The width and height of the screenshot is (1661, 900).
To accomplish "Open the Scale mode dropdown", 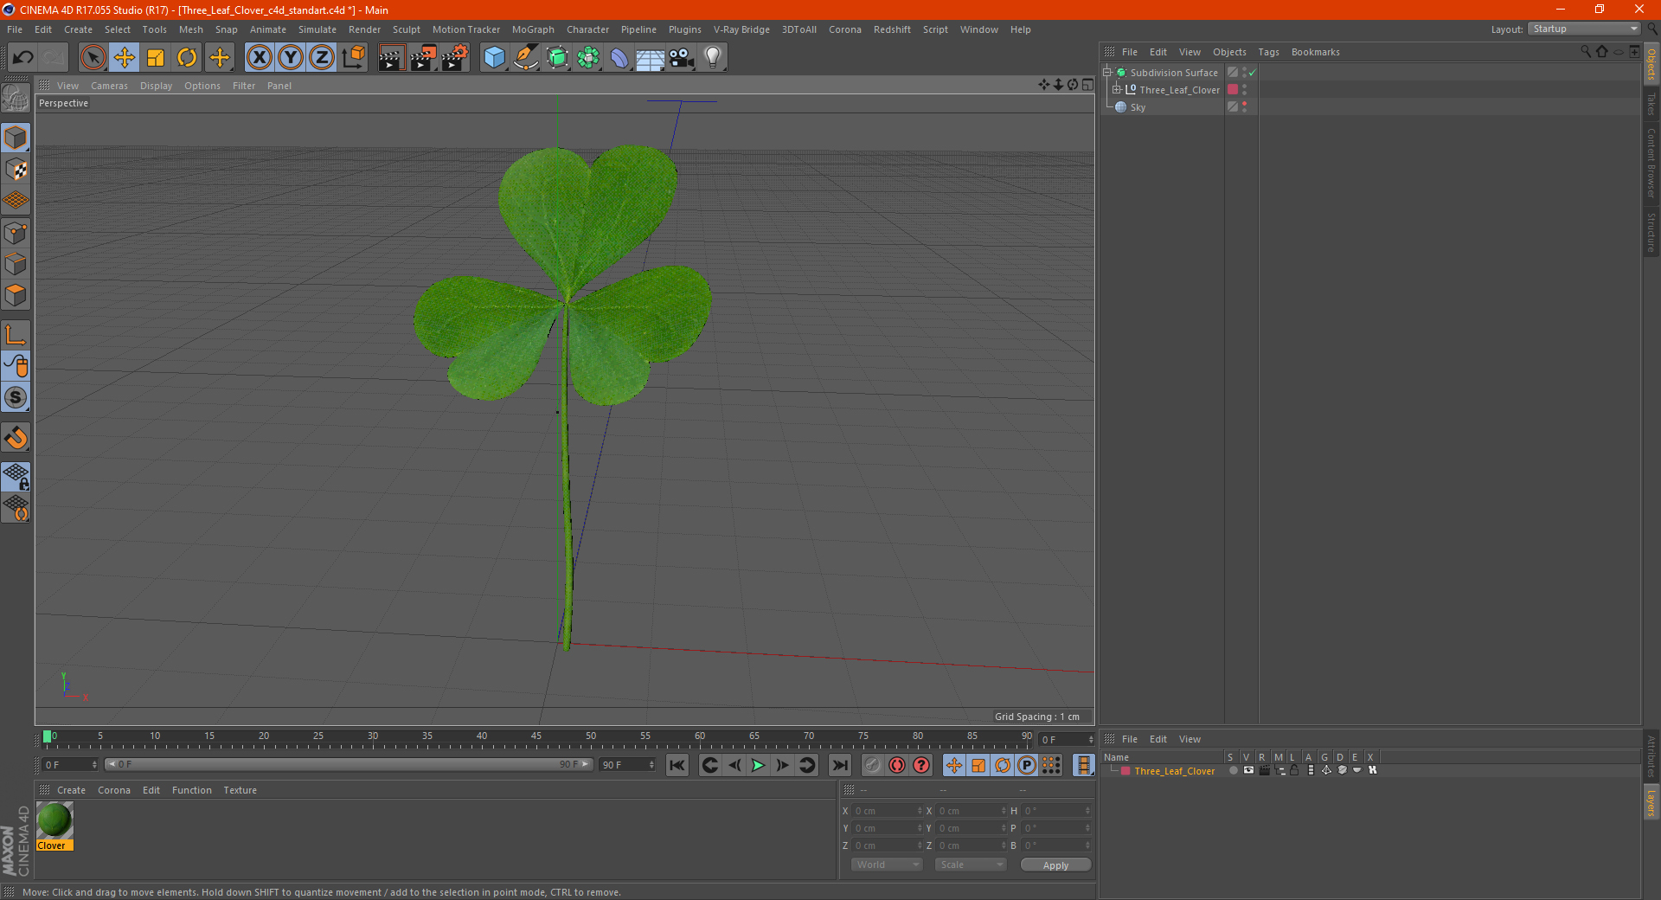I will click(971, 865).
